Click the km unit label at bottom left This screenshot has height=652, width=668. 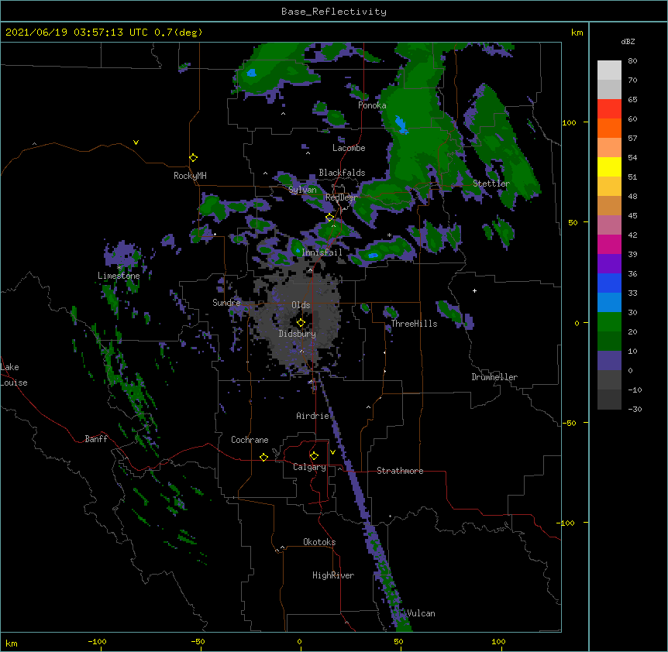(x=12, y=643)
